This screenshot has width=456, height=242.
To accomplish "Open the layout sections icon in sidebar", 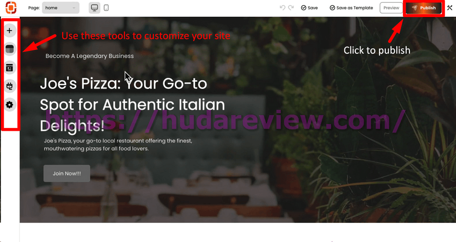I will point(9,49).
